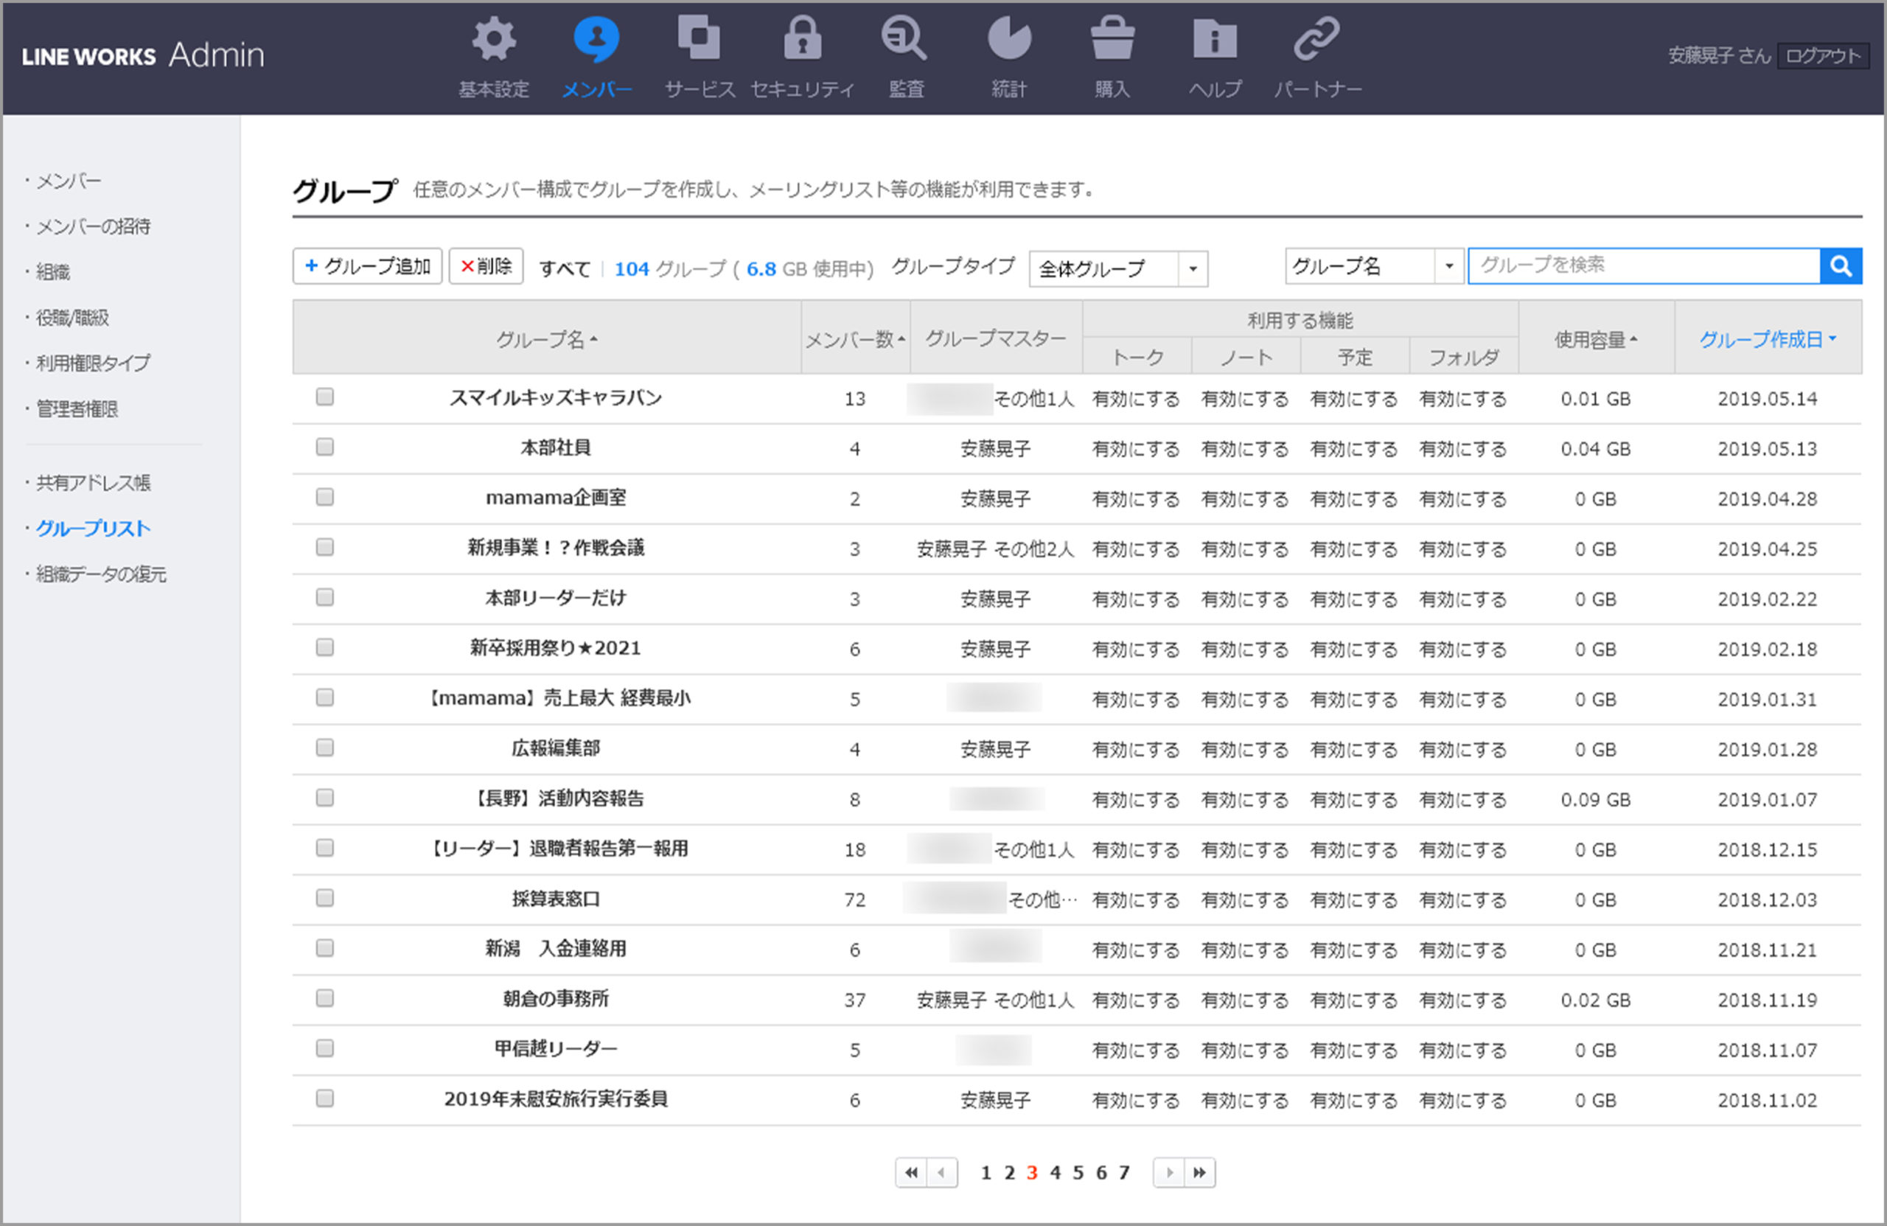Click the グループ追加 button
The height and width of the screenshot is (1226, 1887).
[x=367, y=266]
